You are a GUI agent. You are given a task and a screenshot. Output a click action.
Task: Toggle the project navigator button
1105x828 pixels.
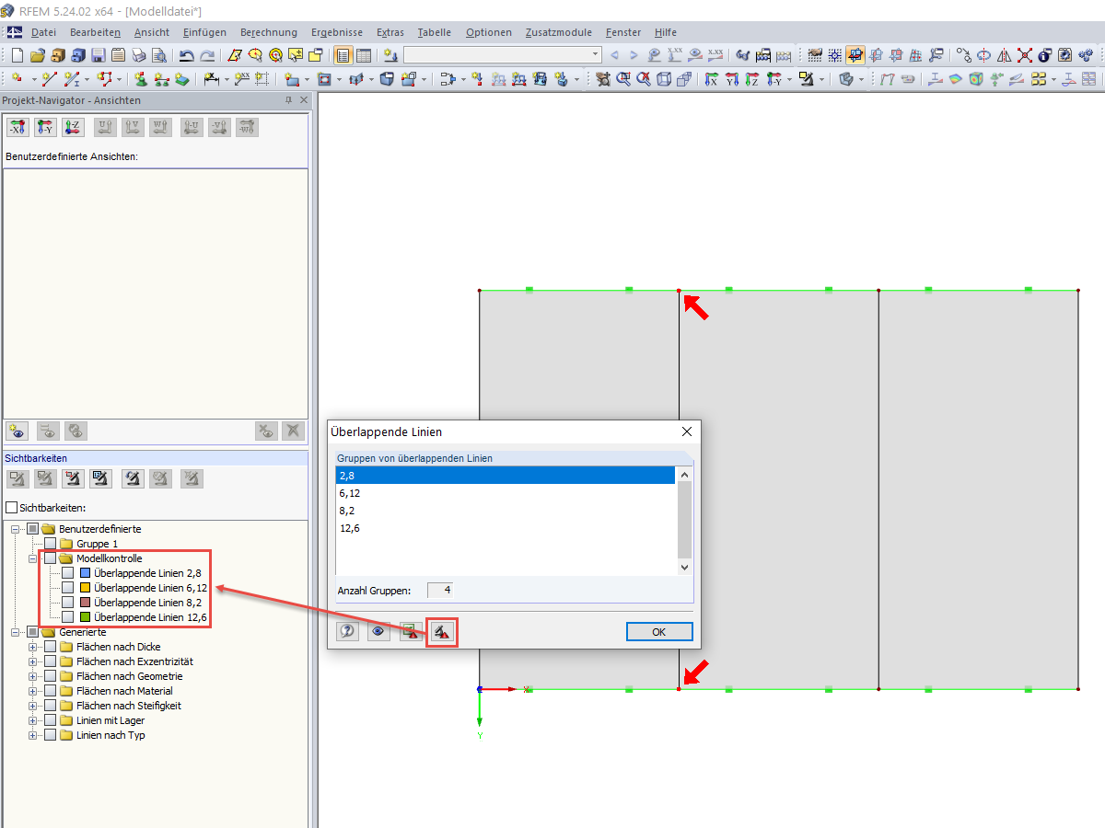tap(343, 55)
